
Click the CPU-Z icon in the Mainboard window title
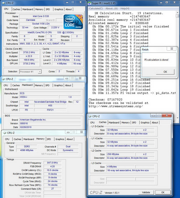[3, 79]
